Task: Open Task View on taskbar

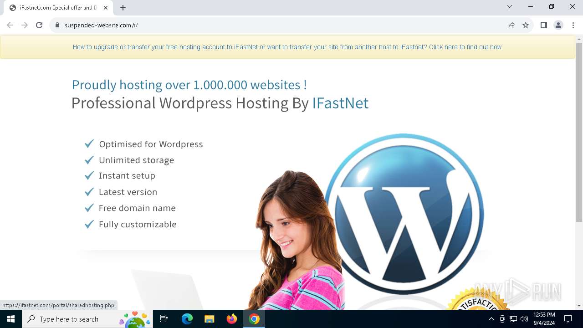Action: tap(164, 319)
